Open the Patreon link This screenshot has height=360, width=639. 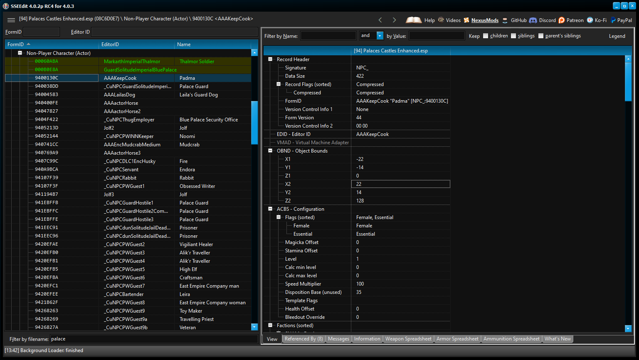point(571,20)
